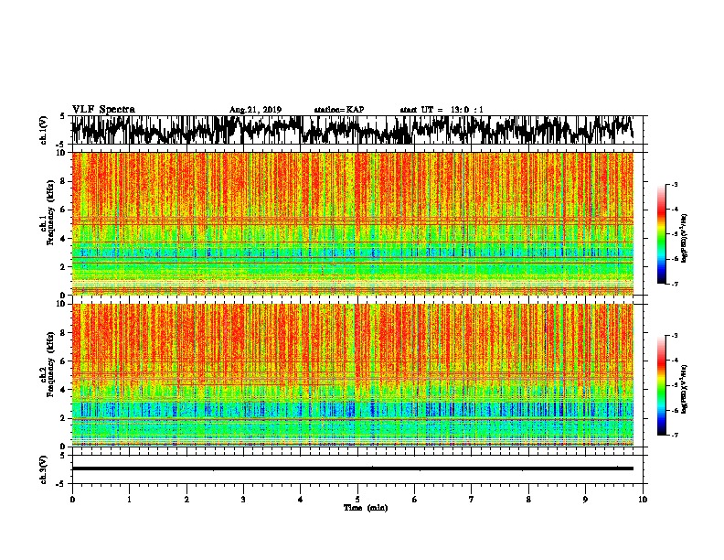Click the "8" tick on the time axis
Screen dimensions: 724x560
coord(528,500)
